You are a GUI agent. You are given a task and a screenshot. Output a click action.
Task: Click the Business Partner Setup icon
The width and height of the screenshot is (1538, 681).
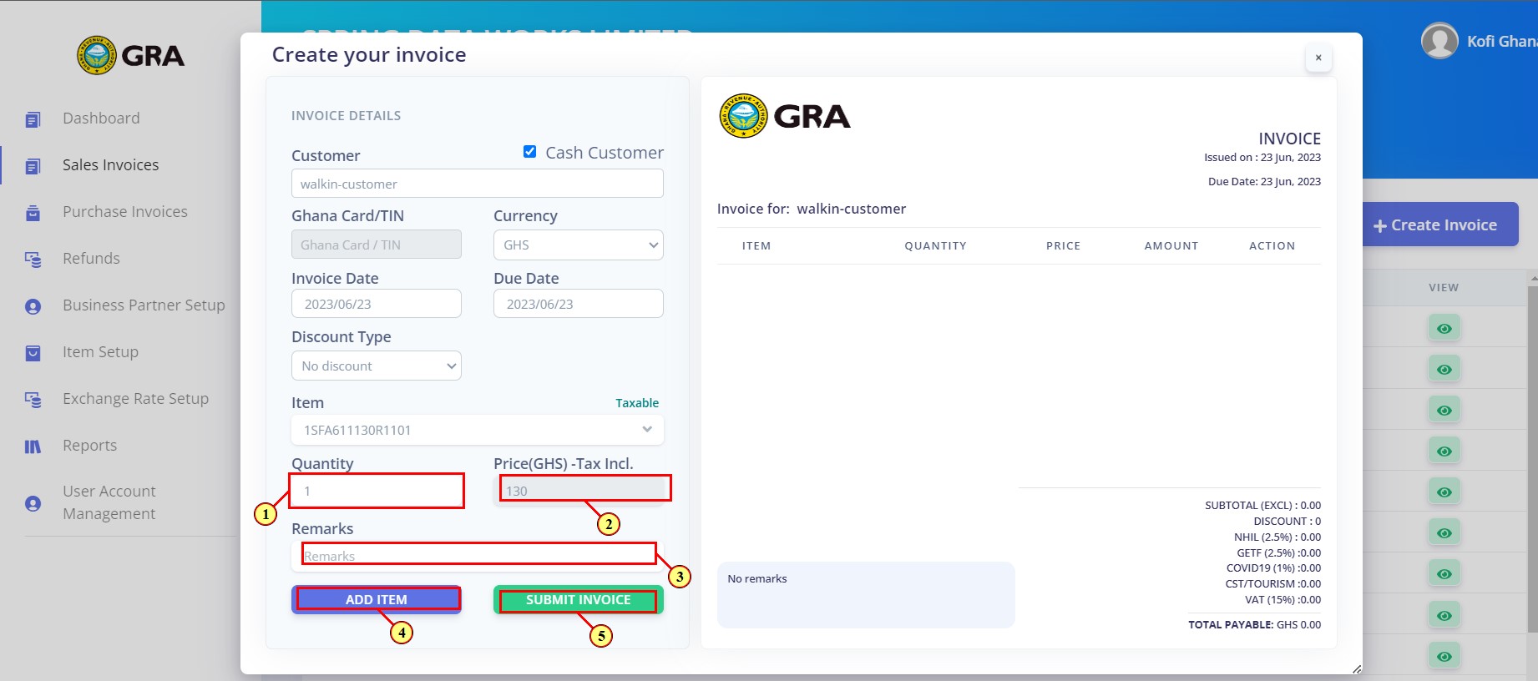tap(33, 306)
